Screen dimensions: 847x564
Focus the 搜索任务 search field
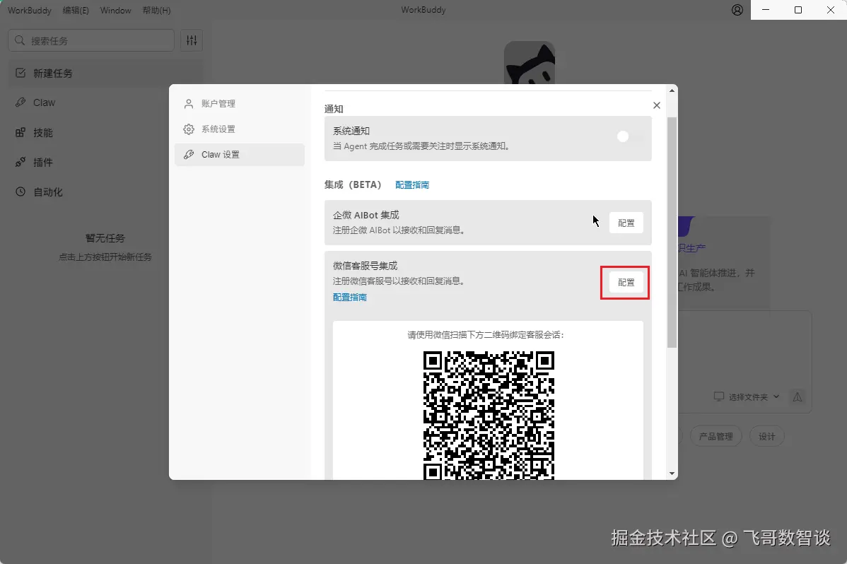pyautogui.click(x=91, y=40)
